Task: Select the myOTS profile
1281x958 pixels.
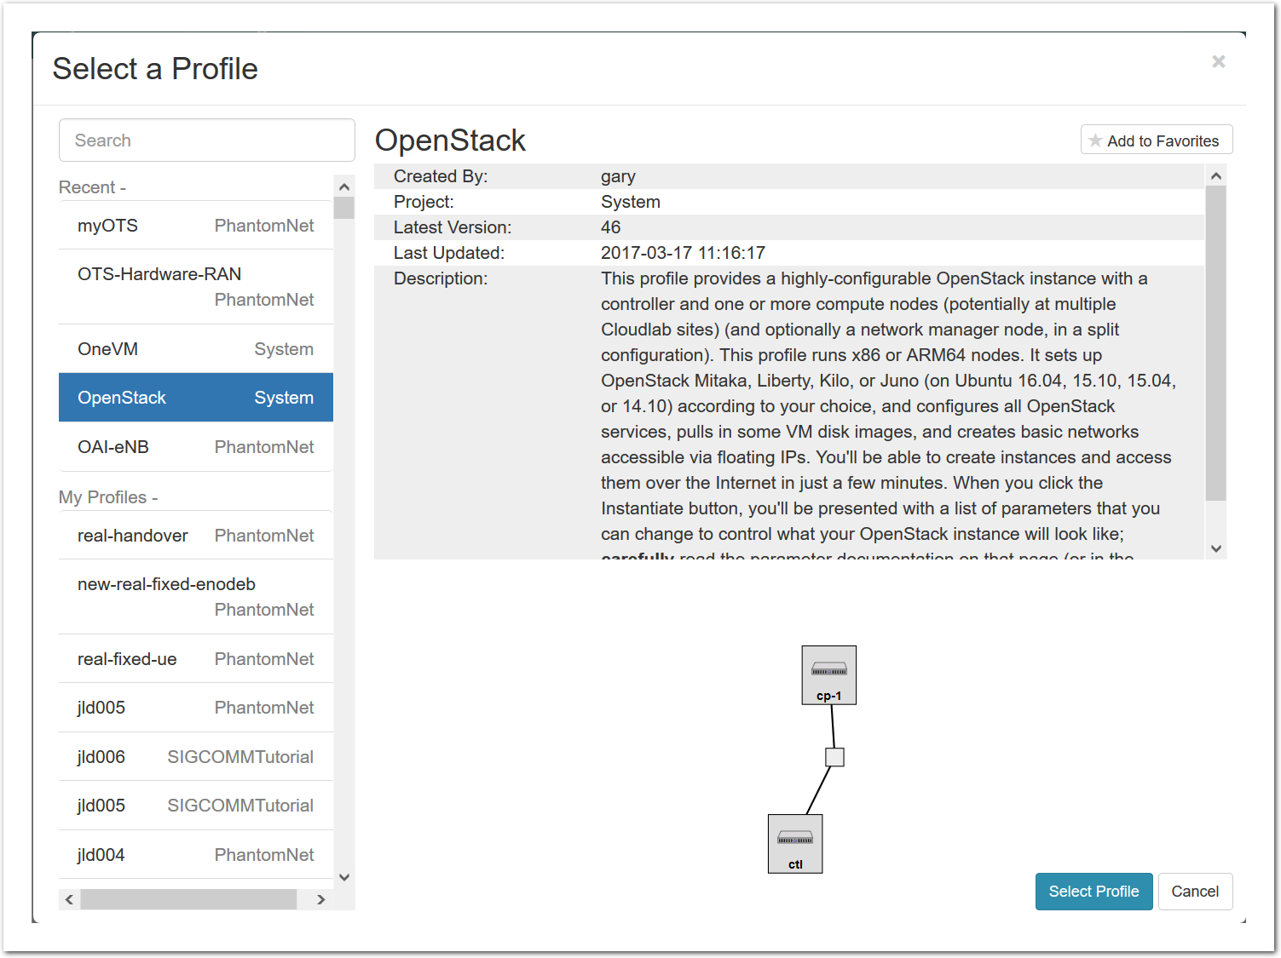Action: coord(196,226)
